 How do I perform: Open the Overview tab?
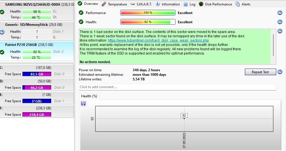pos(88,4)
